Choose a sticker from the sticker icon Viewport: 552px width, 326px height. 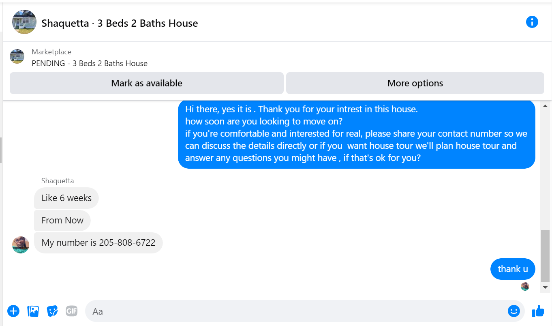click(x=52, y=311)
